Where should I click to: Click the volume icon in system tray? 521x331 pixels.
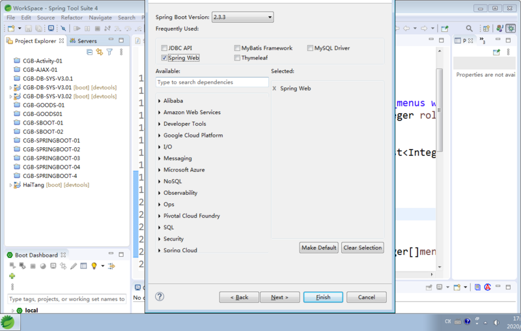coord(496,322)
